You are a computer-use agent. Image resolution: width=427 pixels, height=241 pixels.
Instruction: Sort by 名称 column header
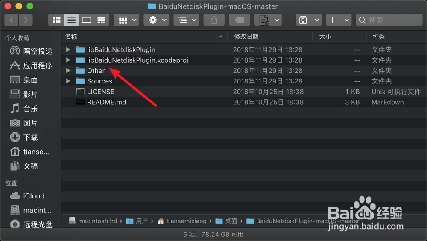[x=71, y=37]
